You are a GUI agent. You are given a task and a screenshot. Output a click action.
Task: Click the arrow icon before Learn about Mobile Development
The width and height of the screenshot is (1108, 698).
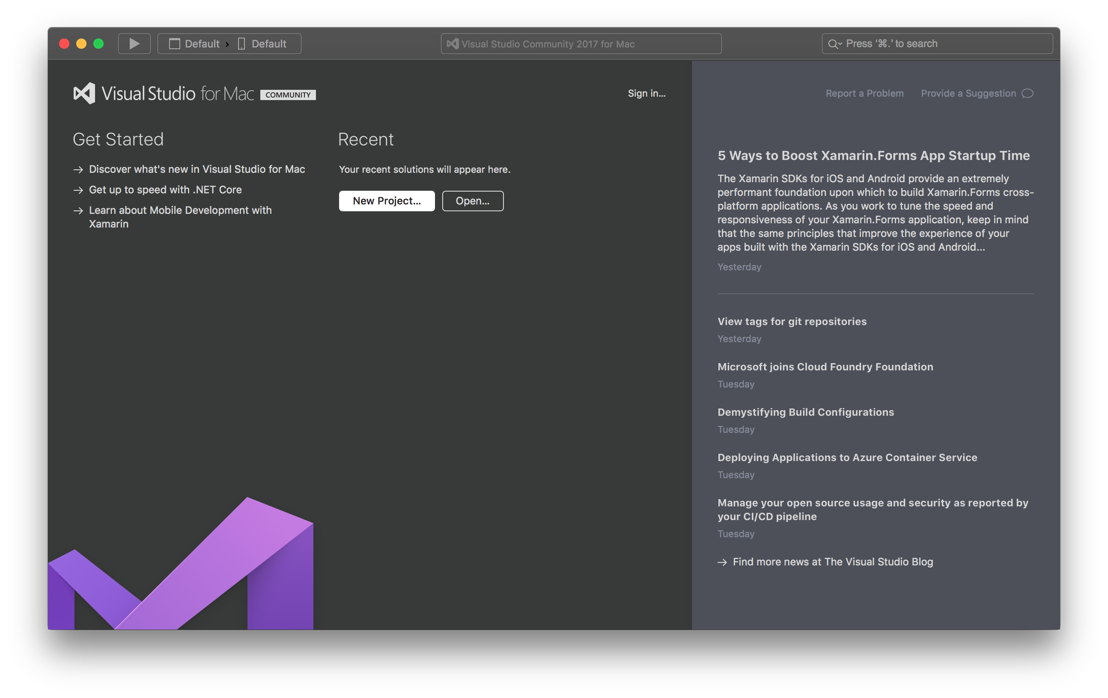[78, 210]
